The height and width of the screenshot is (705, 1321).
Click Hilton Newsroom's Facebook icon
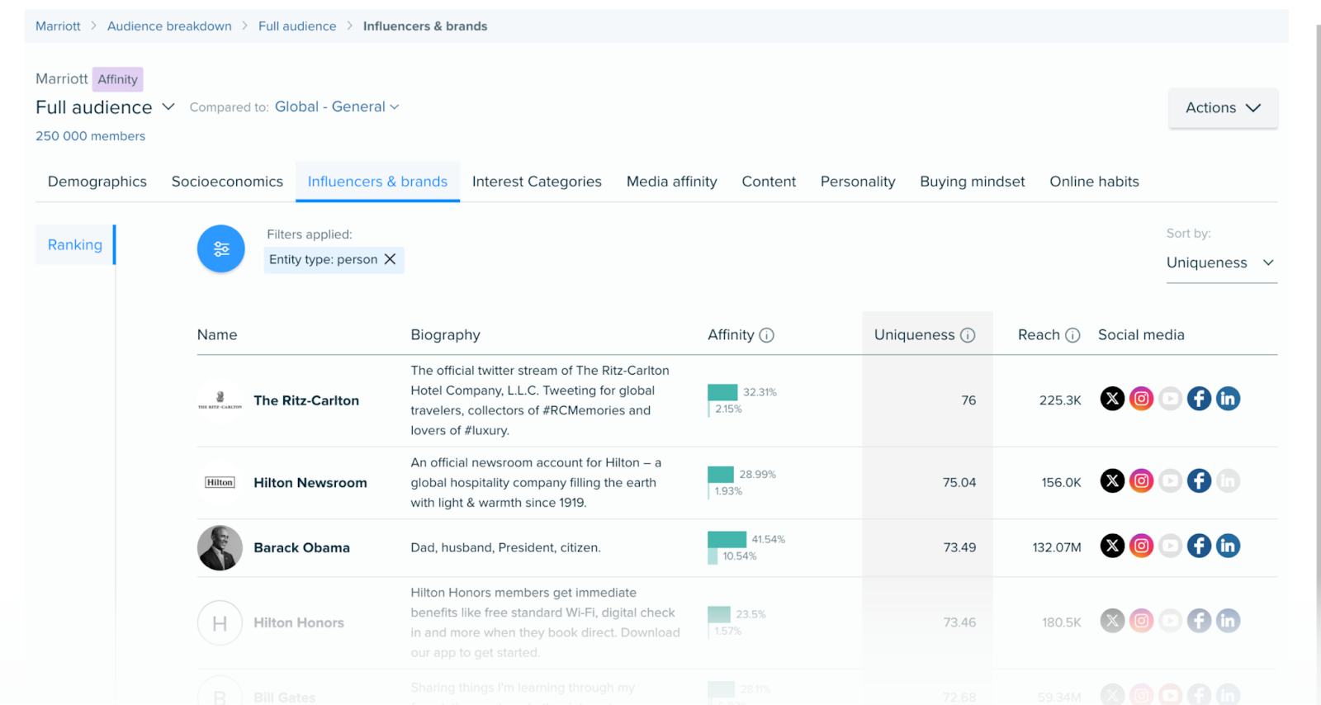coord(1199,480)
